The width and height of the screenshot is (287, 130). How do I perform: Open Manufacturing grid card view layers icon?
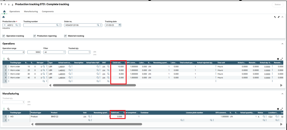pyautogui.click(x=278, y=109)
